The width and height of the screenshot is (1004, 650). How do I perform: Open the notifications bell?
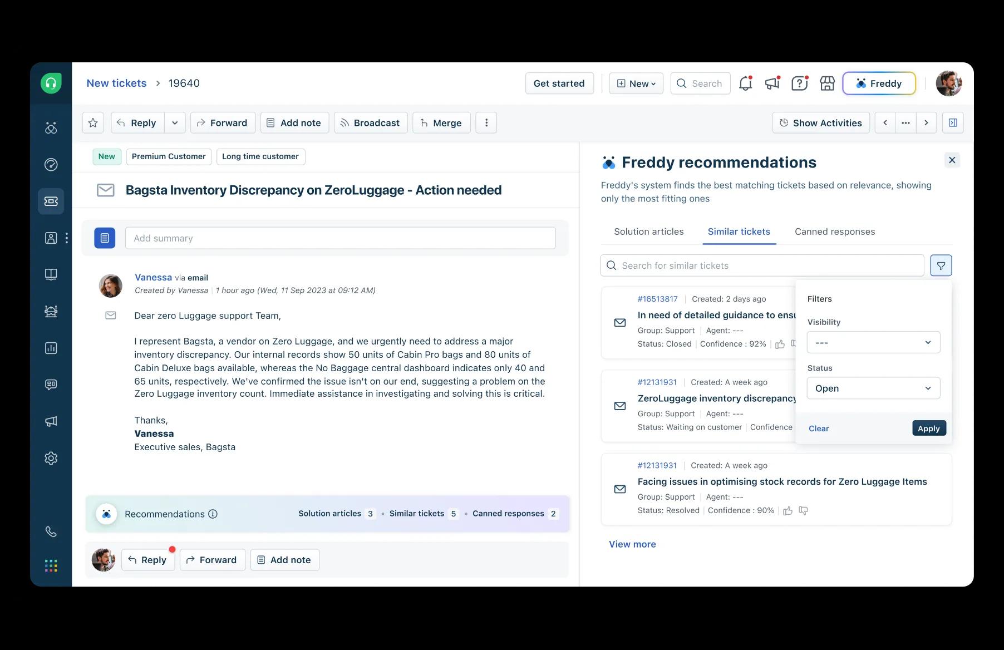click(745, 83)
